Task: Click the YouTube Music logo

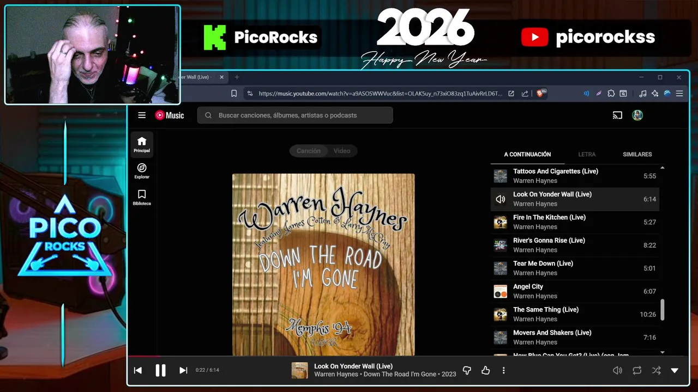Action: tap(170, 115)
